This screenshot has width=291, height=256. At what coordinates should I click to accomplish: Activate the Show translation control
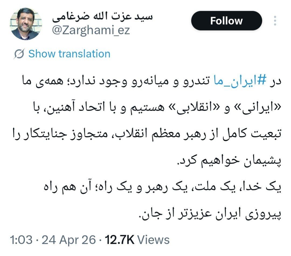(x=69, y=54)
